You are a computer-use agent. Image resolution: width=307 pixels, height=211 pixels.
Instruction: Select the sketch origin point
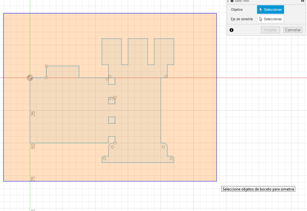[30, 78]
